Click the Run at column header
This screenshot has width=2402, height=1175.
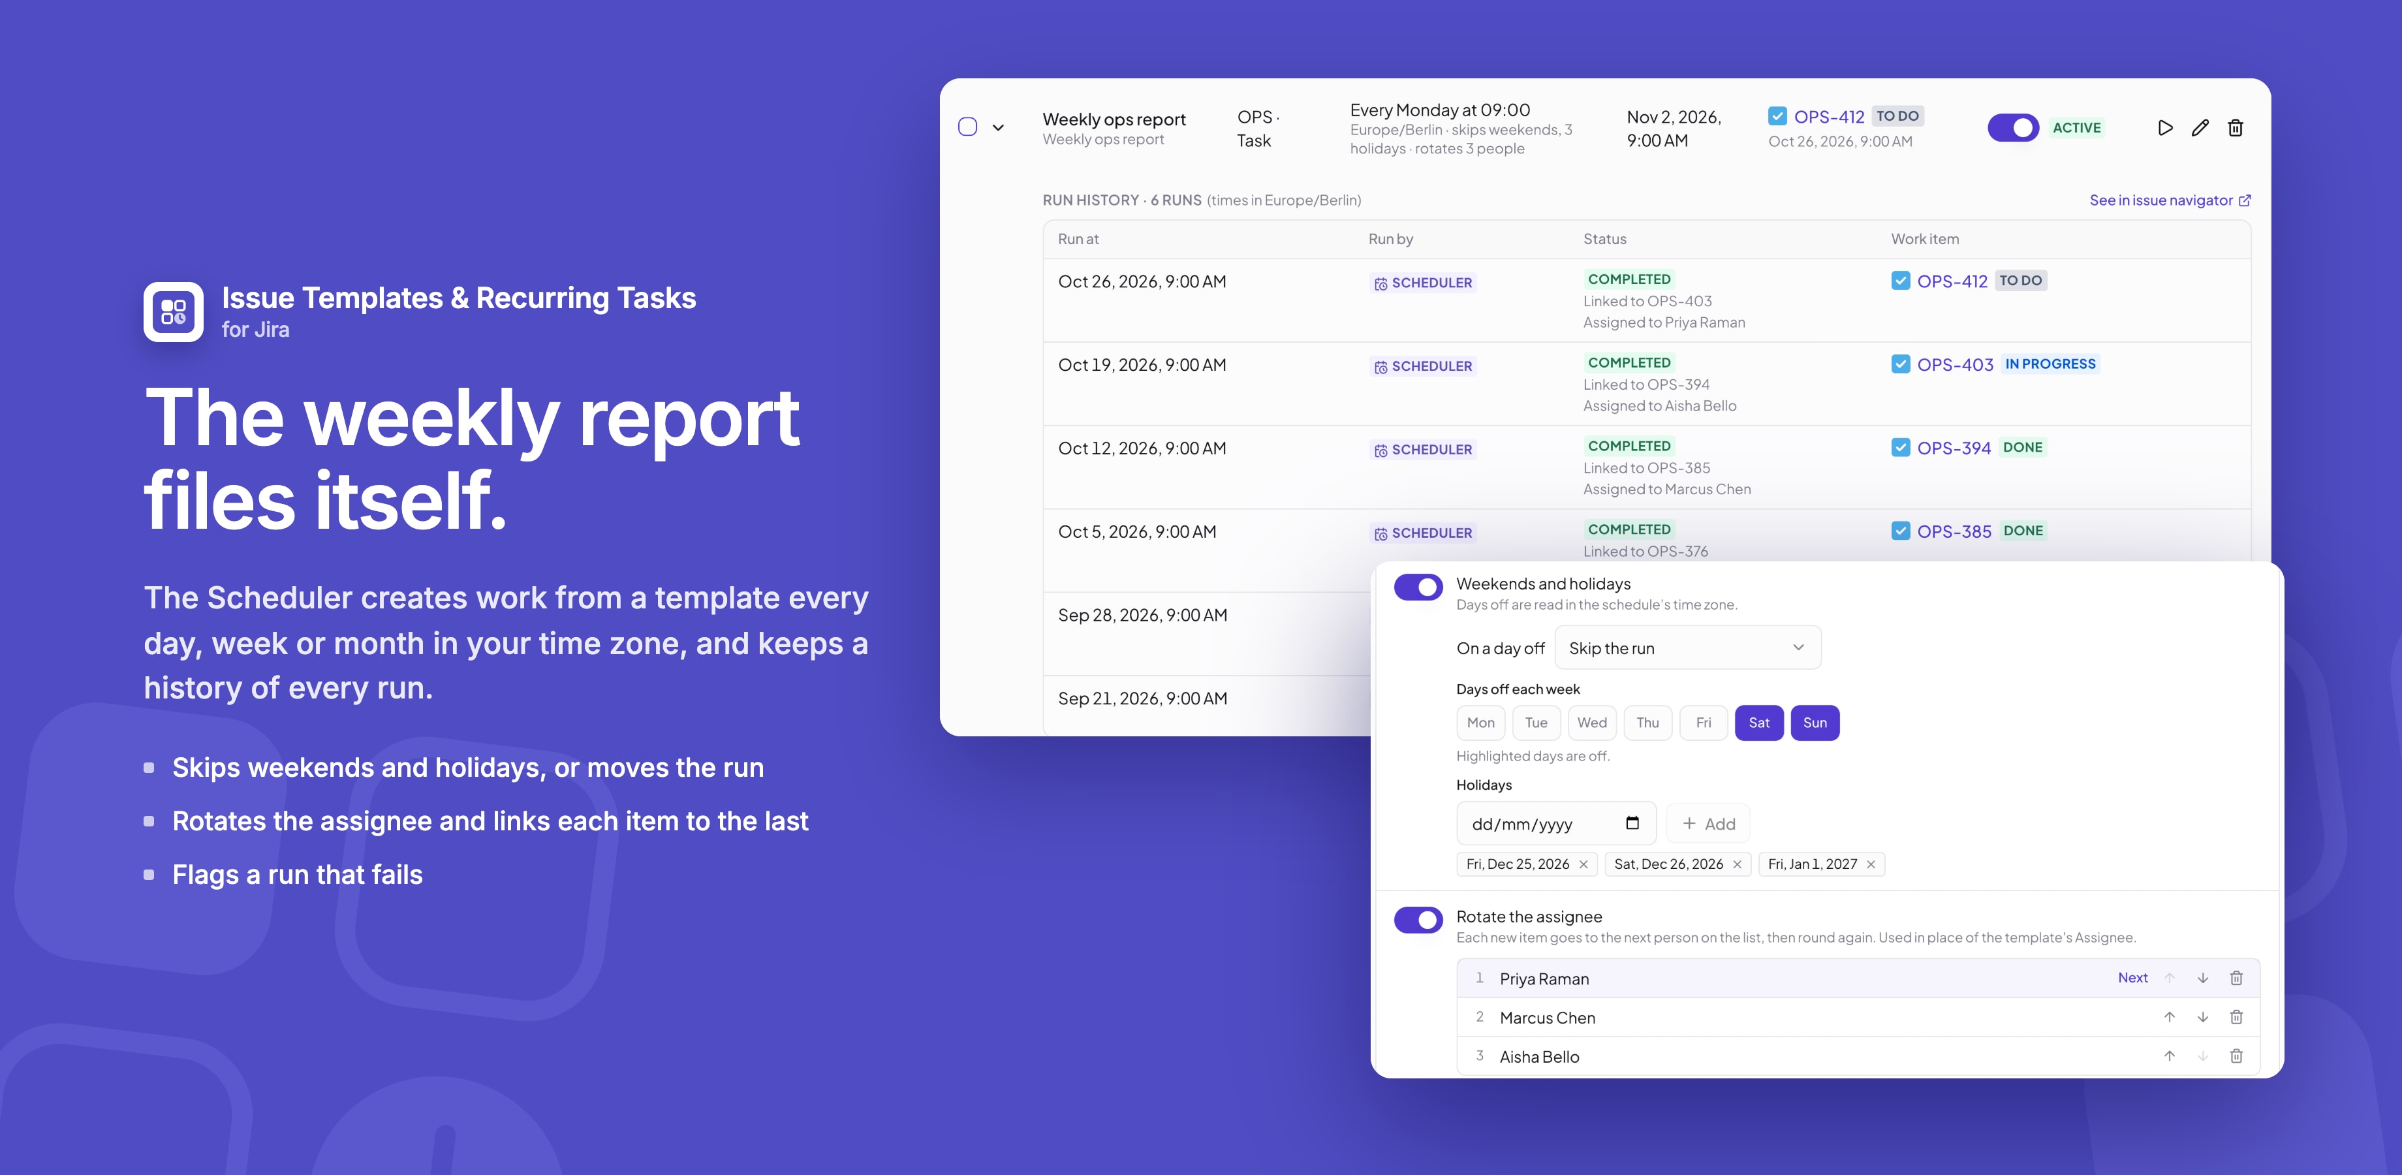click(x=1078, y=239)
